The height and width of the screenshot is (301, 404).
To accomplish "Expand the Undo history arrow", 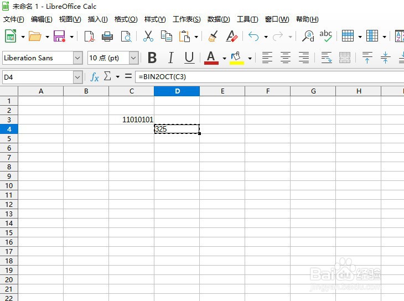I will (266, 37).
